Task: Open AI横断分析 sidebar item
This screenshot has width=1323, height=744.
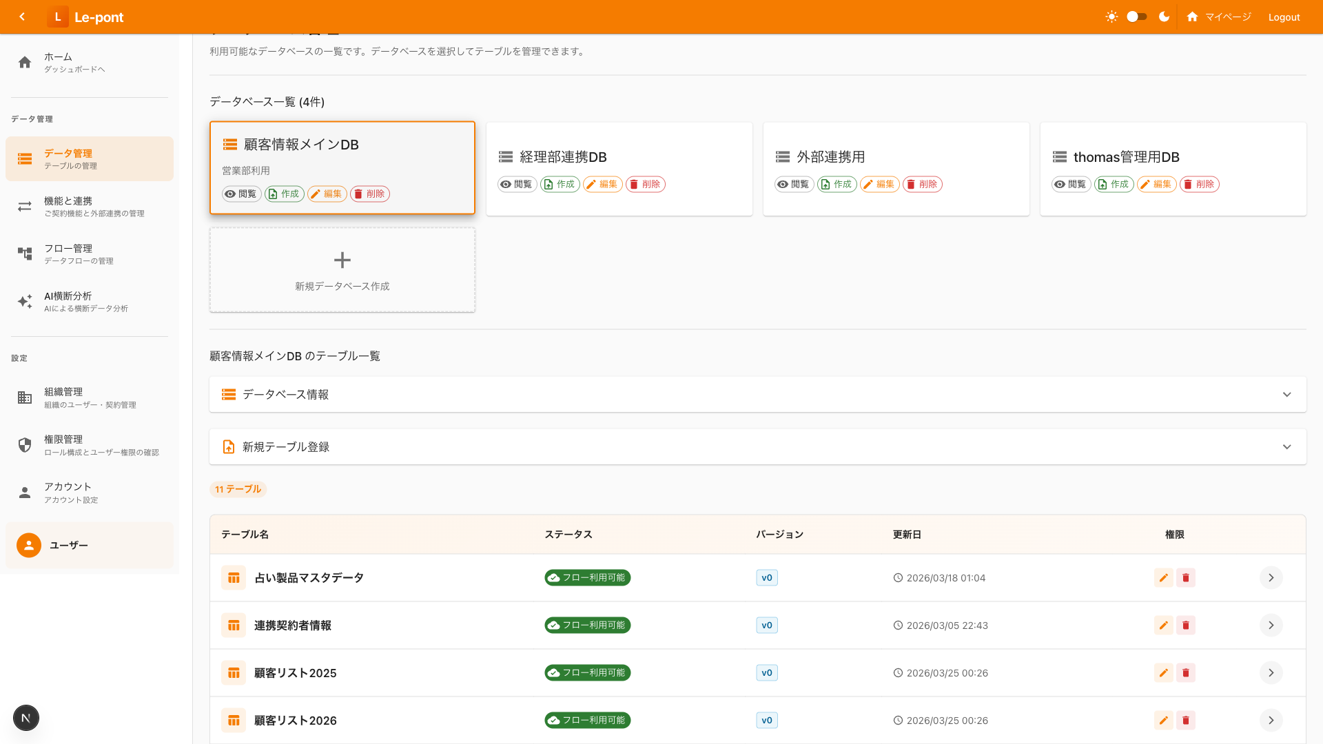Action: [x=90, y=302]
